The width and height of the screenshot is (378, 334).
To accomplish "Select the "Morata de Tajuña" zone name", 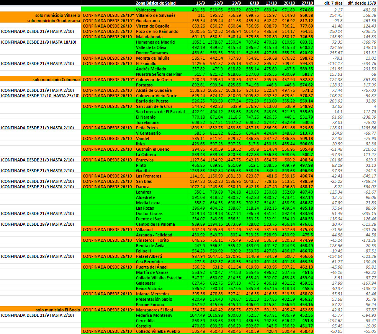I will [x=152, y=58].
